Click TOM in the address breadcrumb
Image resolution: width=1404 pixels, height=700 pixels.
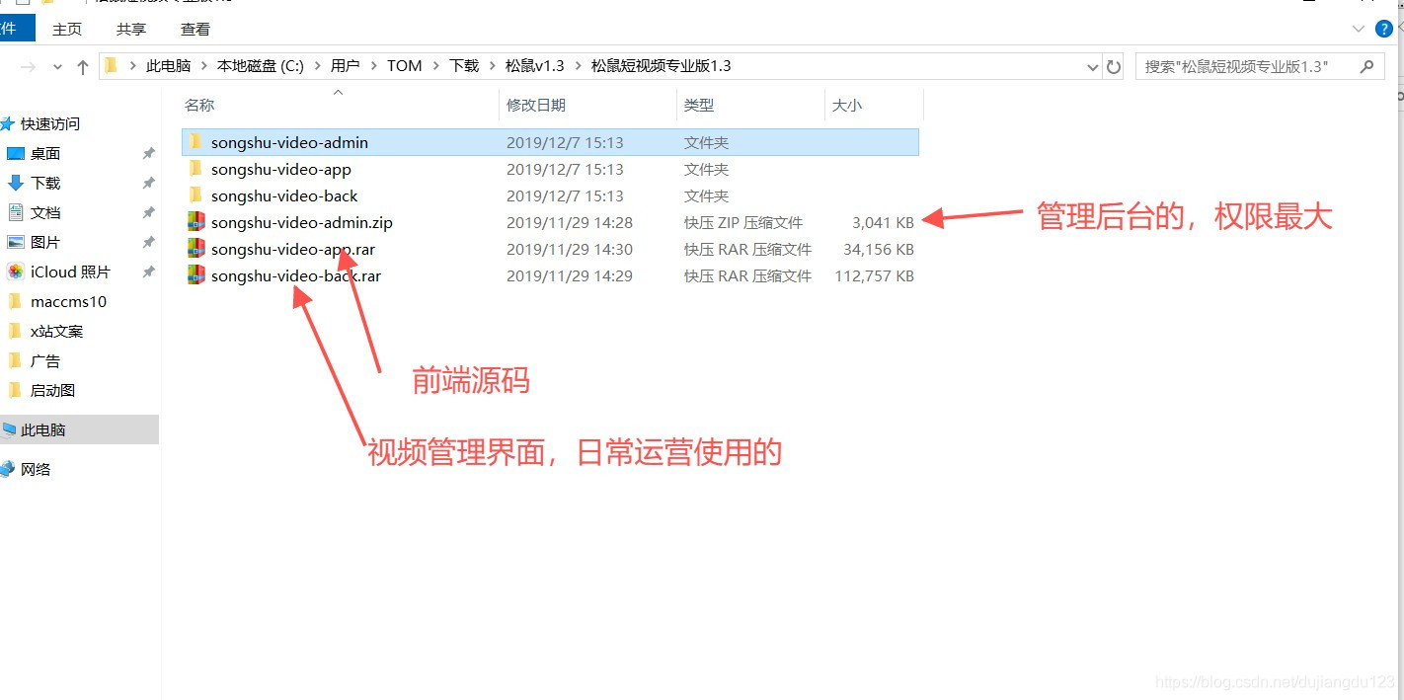point(405,66)
